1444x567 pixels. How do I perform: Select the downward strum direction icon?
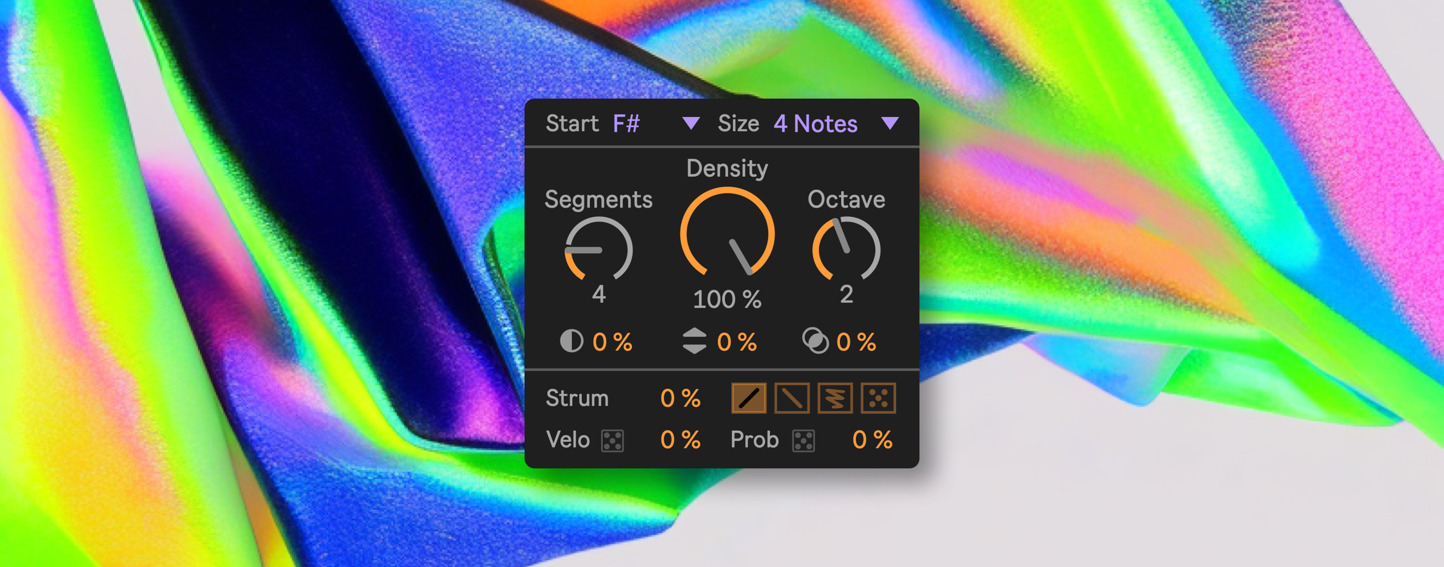pos(792,398)
